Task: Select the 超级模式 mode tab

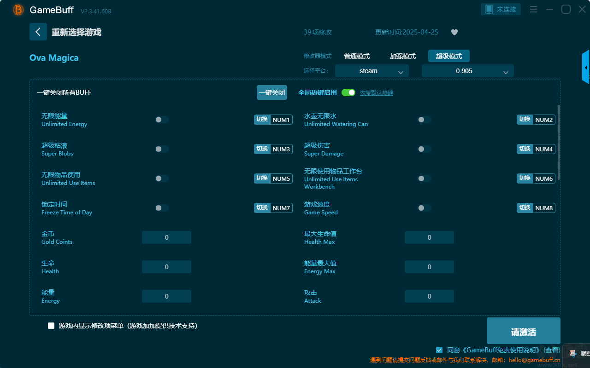Action: (x=449, y=56)
